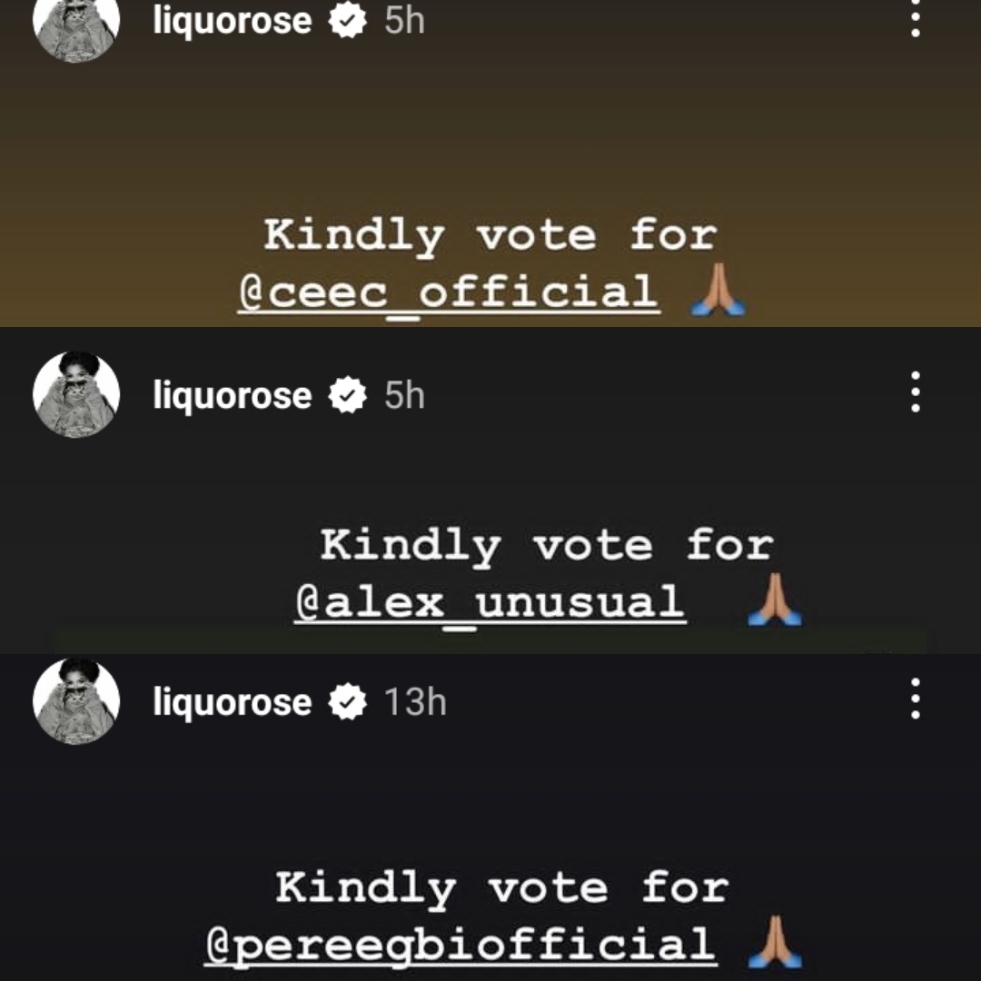
Task: Open three-dot menu on alex_unusual story
Action: coord(915,392)
